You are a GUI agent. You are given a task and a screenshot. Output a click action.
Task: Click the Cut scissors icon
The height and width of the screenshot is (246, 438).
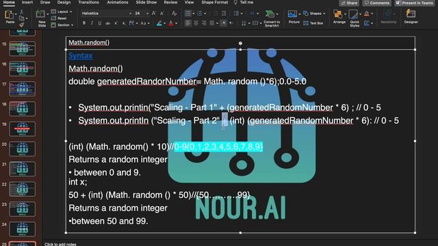(21, 12)
